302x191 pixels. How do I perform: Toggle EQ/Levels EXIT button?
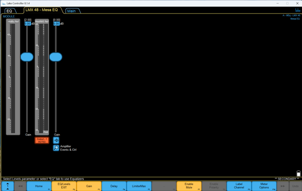[64, 186]
